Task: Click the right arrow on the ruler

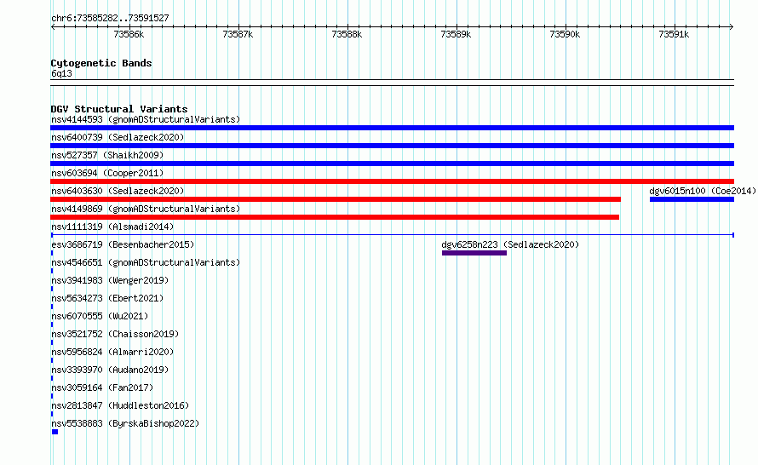Action: (x=732, y=27)
